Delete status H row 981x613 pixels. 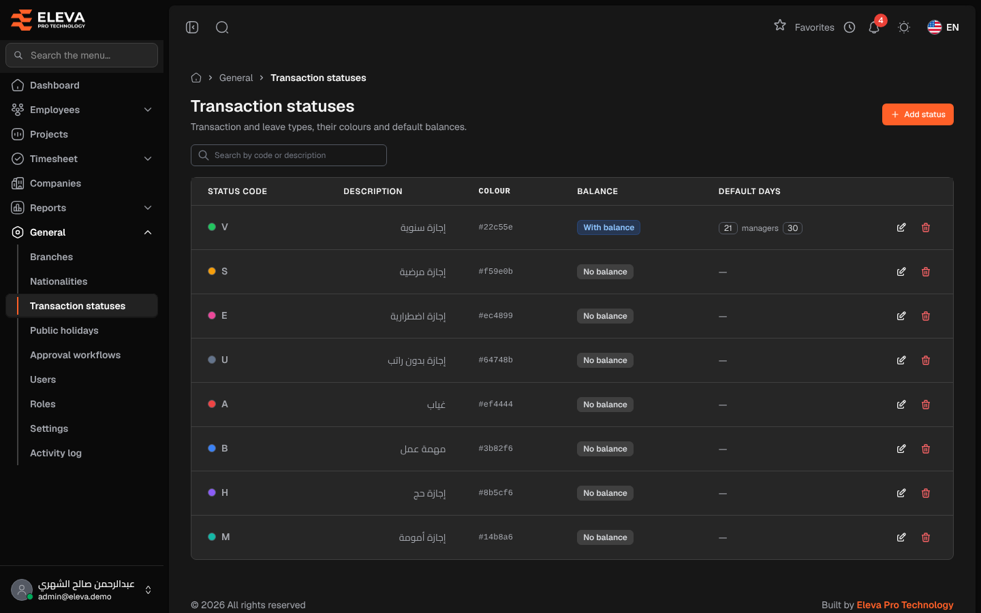click(926, 493)
